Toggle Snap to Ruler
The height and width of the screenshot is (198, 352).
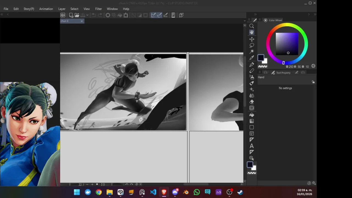pyautogui.click(x=153, y=15)
